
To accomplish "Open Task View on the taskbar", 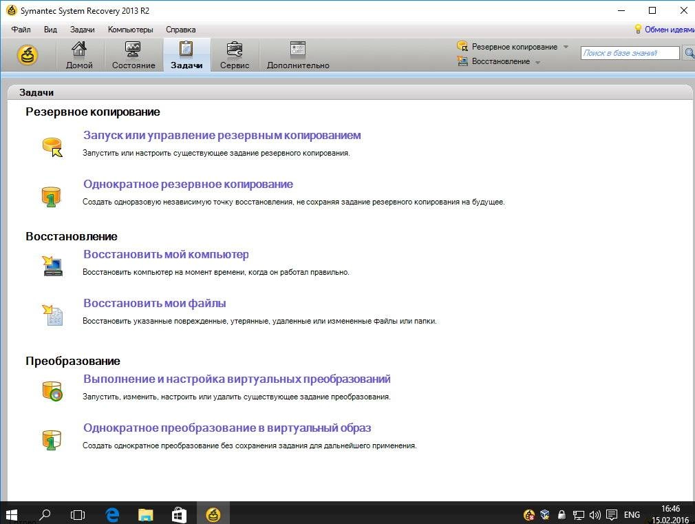I will point(78,514).
